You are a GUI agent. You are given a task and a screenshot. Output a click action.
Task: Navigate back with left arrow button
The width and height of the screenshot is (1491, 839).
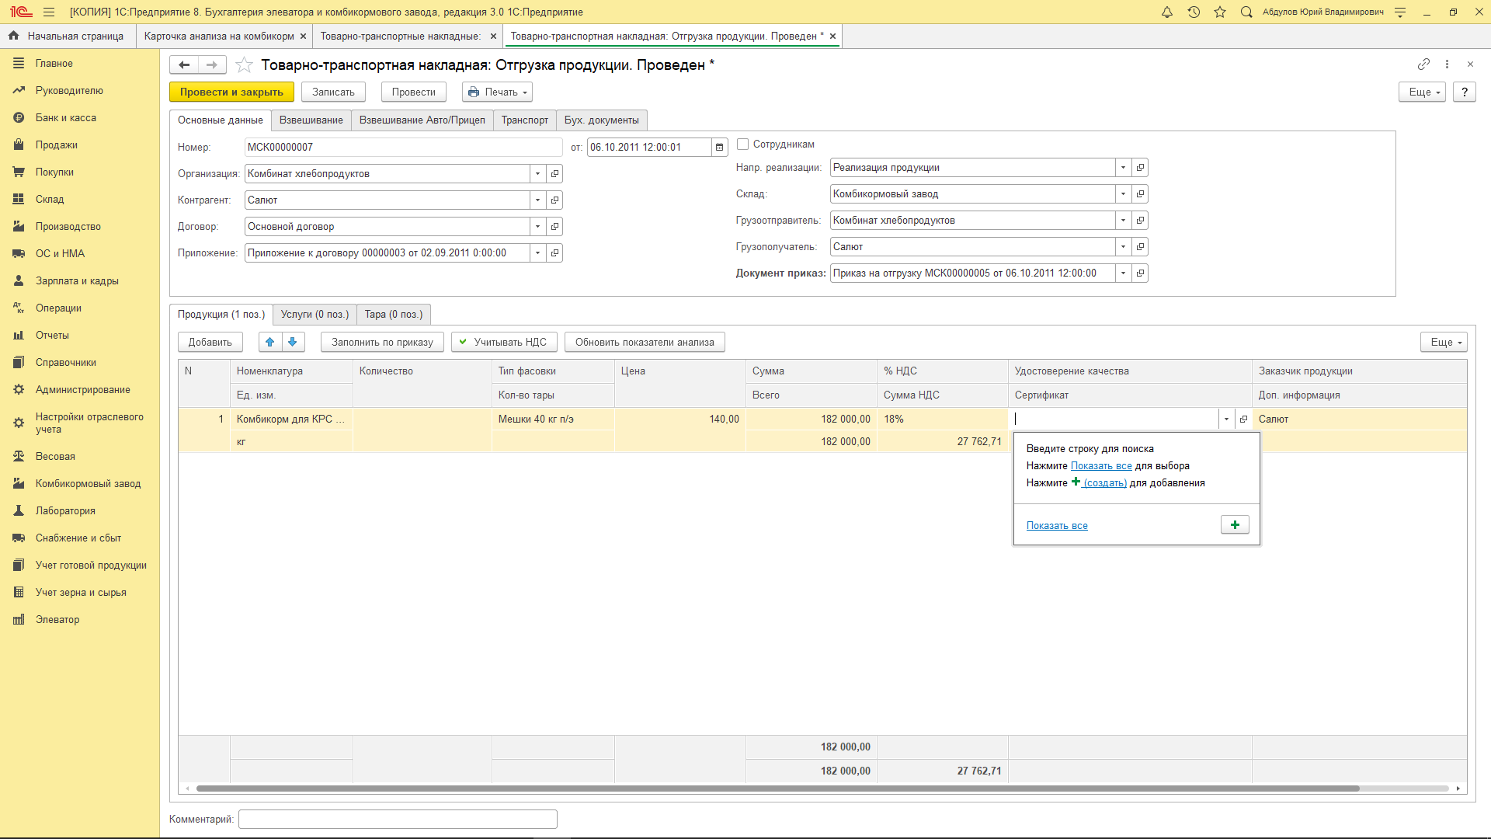tap(184, 64)
